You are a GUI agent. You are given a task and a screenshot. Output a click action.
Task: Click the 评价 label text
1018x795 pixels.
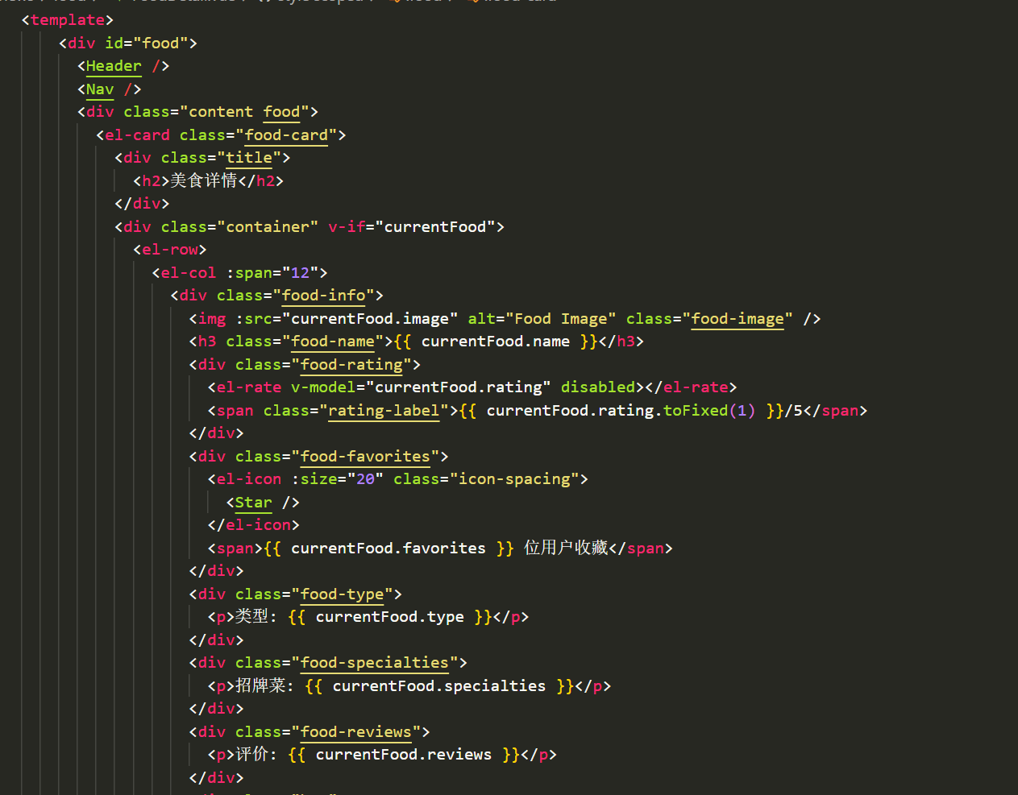[251, 754]
